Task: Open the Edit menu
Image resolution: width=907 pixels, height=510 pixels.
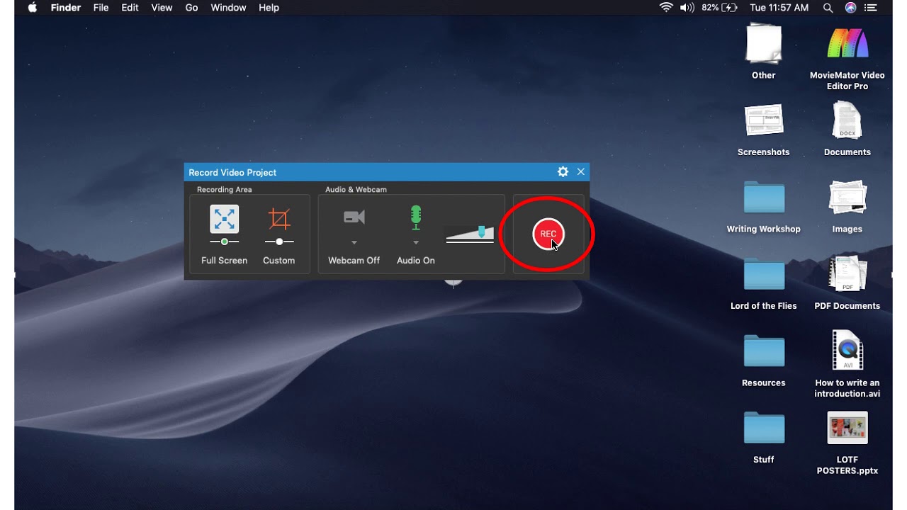Action: [x=130, y=8]
